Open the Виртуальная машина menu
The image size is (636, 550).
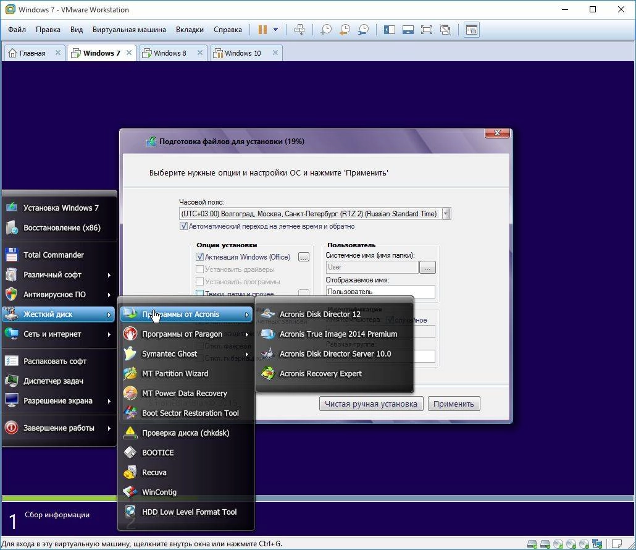[x=129, y=30]
